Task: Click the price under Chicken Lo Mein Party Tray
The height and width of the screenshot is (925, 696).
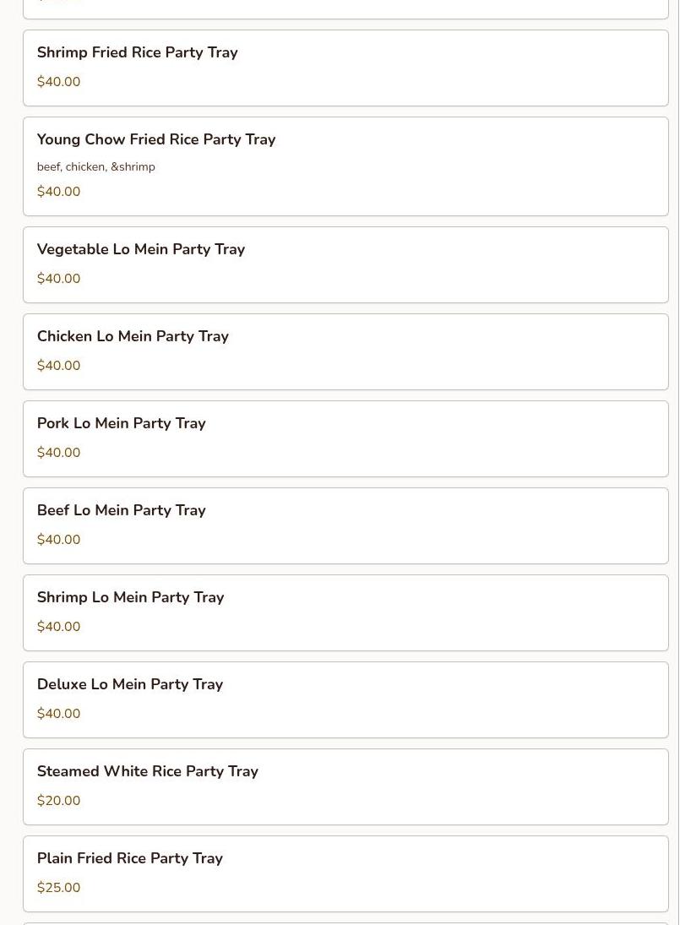Action: tap(59, 366)
